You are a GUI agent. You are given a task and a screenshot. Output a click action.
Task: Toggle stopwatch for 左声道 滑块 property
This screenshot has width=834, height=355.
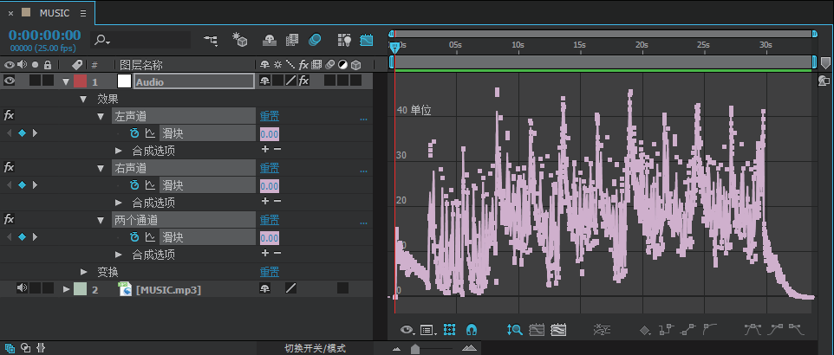point(134,133)
